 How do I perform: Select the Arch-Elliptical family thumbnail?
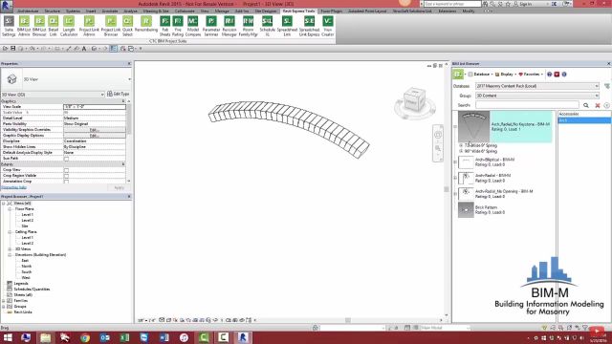(466, 161)
